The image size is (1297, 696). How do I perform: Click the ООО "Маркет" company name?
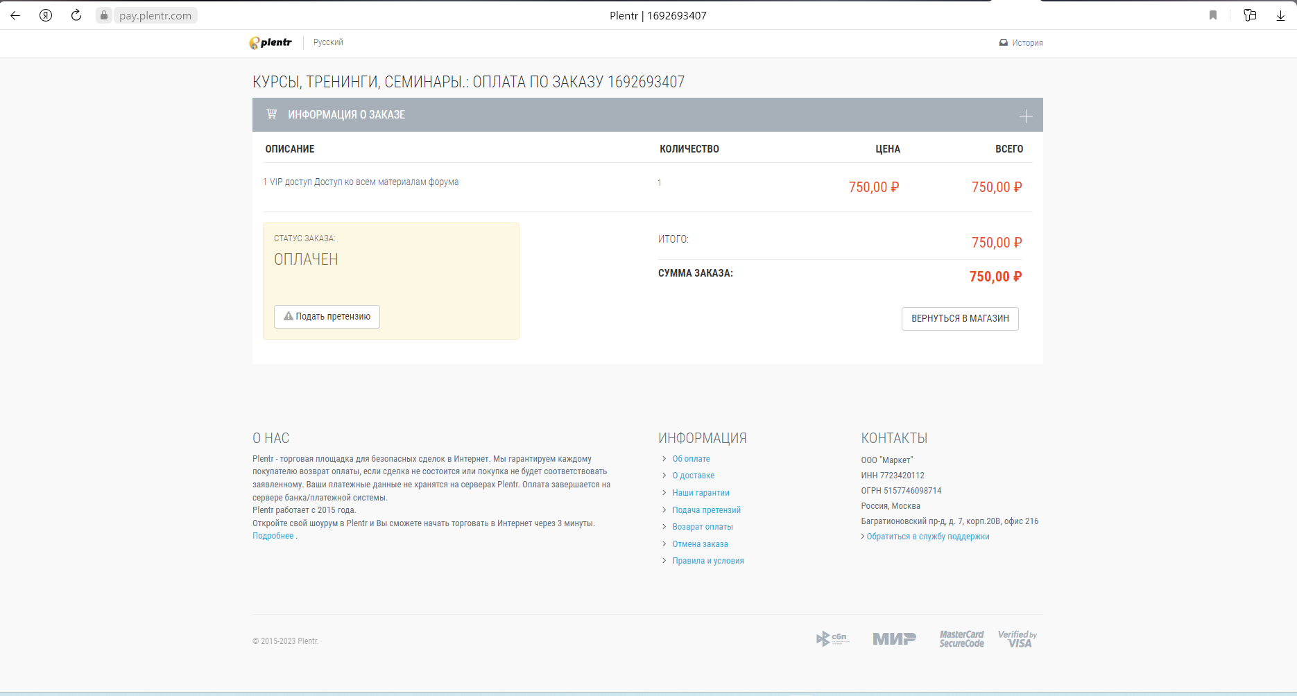tap(887, 460)
